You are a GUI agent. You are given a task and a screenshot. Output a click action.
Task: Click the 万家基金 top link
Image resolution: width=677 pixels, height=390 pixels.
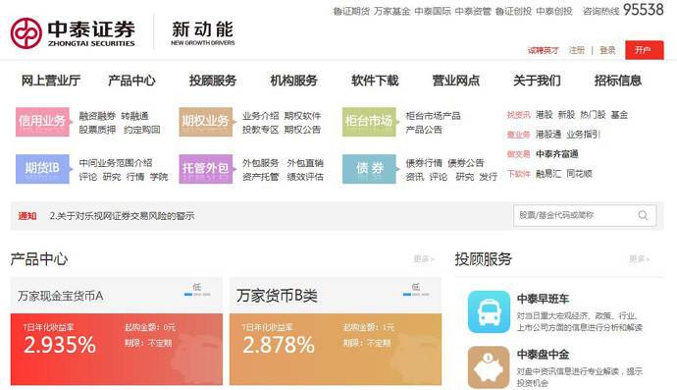391,11
